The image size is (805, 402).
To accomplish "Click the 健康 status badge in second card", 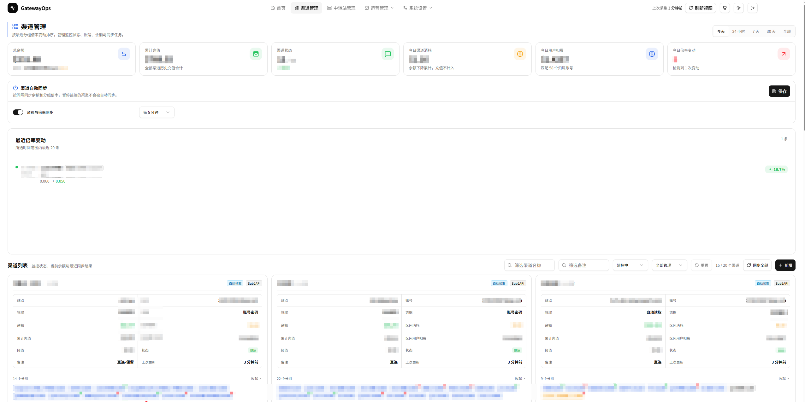I will pyautogui.click(x=517, y=350).
